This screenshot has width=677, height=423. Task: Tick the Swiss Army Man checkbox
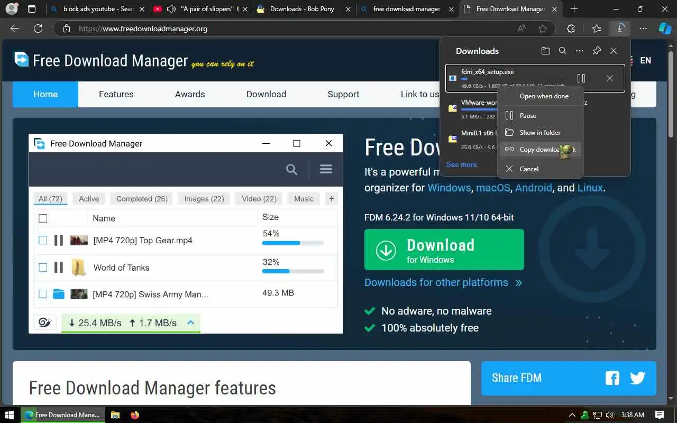pyautogui.click(x=43, y=294)
